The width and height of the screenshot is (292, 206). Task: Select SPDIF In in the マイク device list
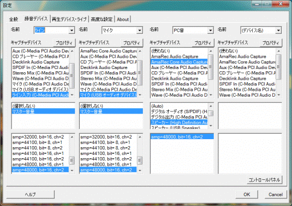click(x=108, y=73)
